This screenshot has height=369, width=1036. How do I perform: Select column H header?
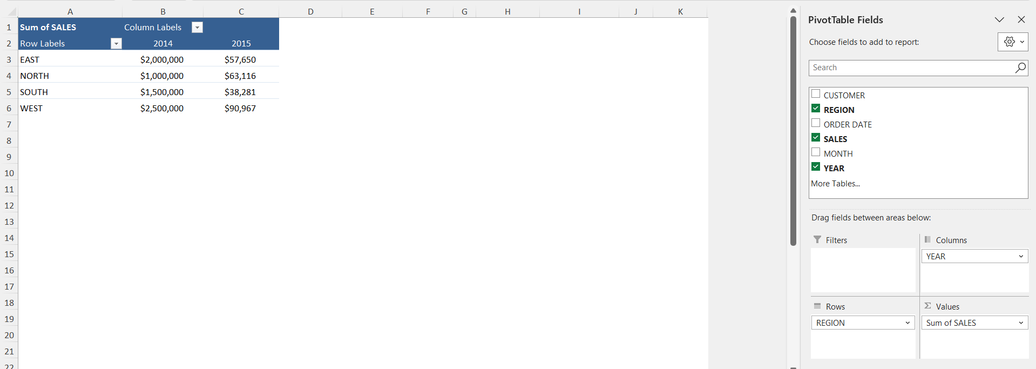507,11
